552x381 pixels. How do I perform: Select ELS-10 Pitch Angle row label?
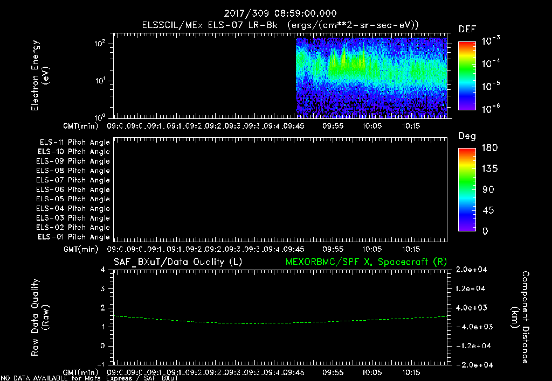(x=74, y=152)
